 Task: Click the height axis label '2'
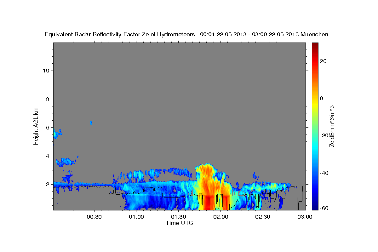pos(48,184)
